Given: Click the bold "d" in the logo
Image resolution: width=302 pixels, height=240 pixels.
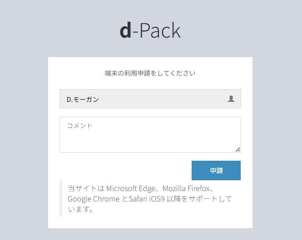Looking at the screenshot, I should (x=125, y=30).
